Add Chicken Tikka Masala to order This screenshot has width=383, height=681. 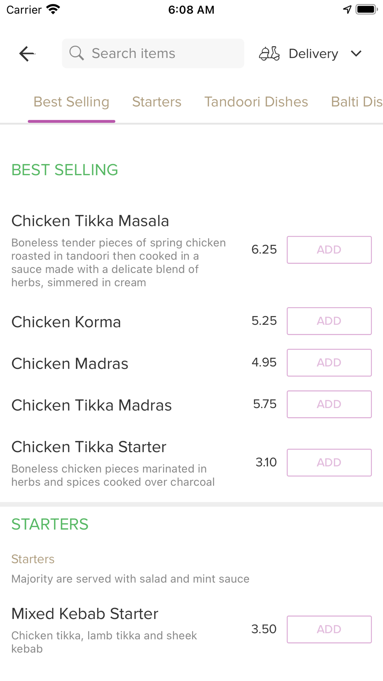point(329,250)
